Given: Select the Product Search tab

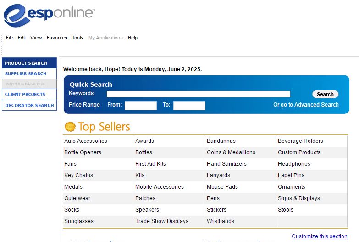Looking at the screenshot, I should 29,63.
